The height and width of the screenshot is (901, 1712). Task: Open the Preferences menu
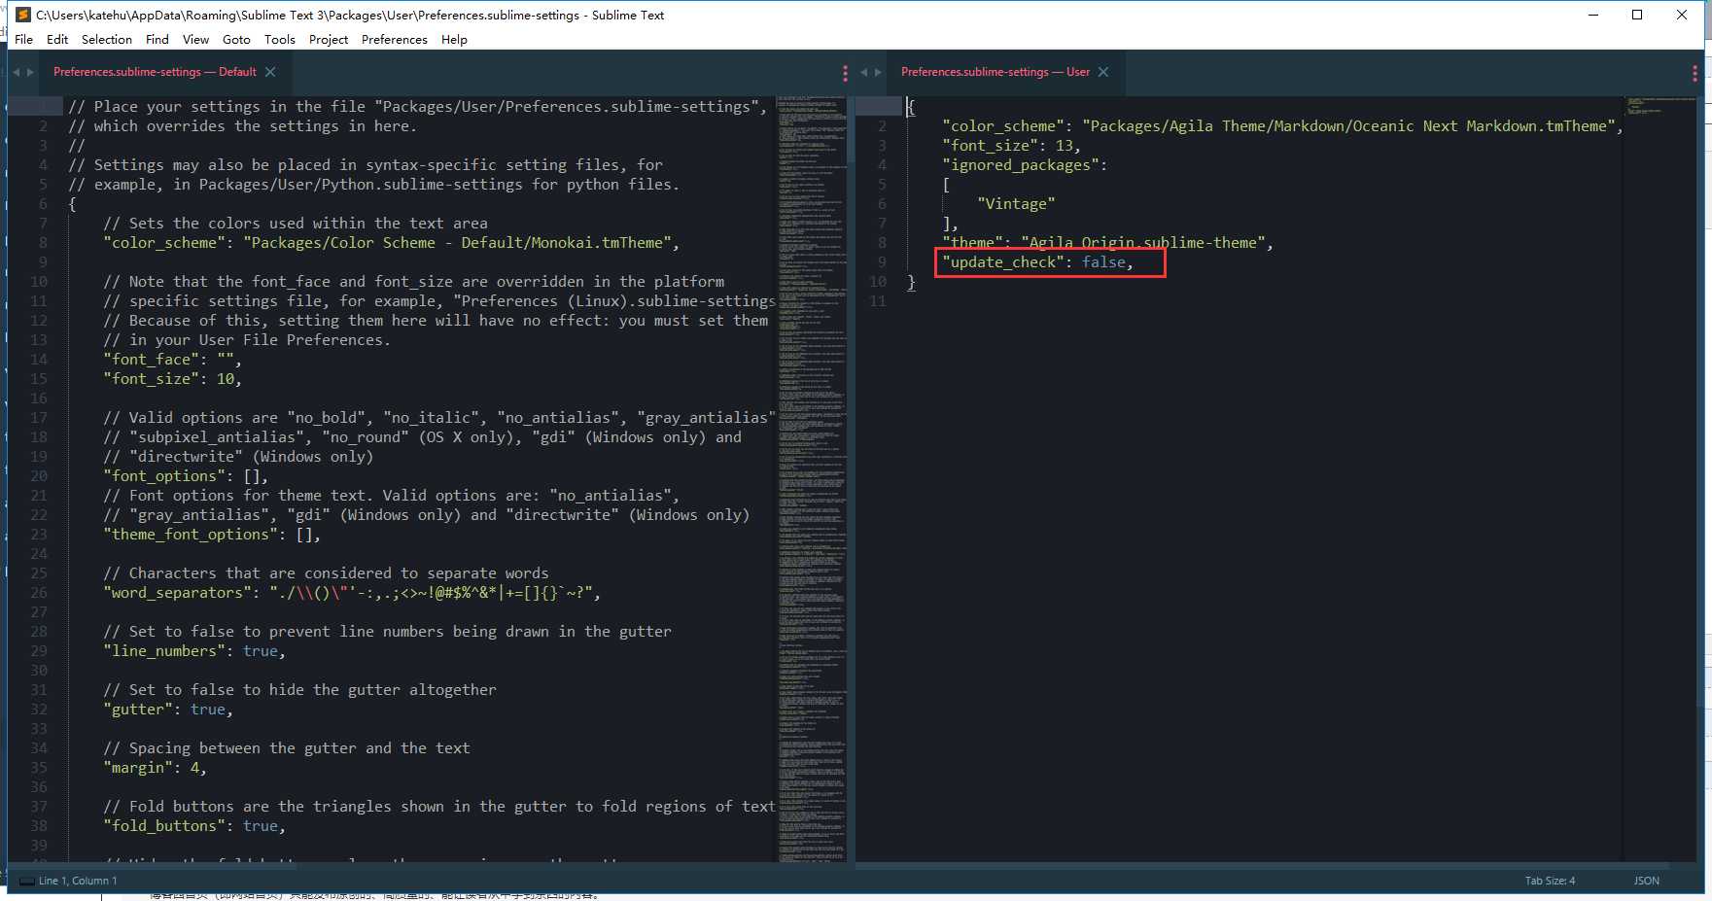click(395, 40)
